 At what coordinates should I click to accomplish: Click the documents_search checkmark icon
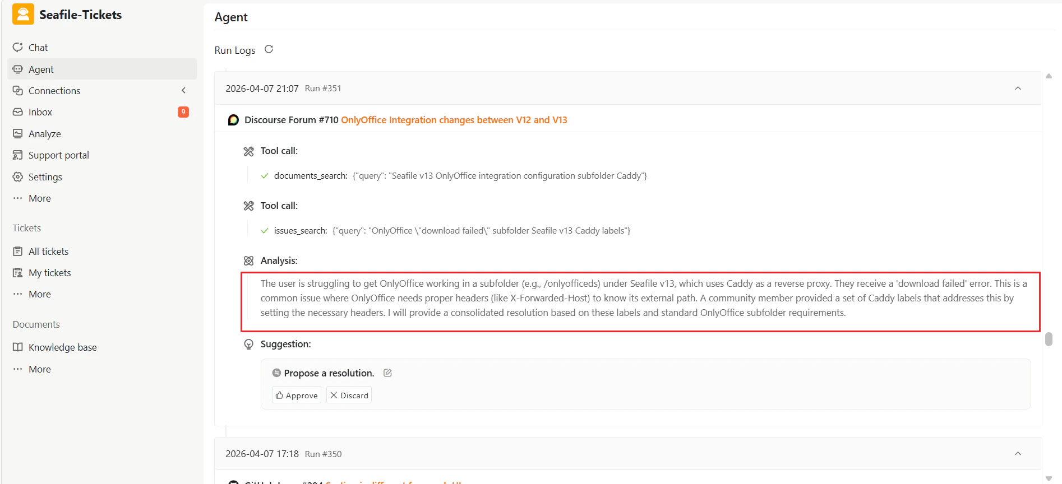(x=265, y=176)
